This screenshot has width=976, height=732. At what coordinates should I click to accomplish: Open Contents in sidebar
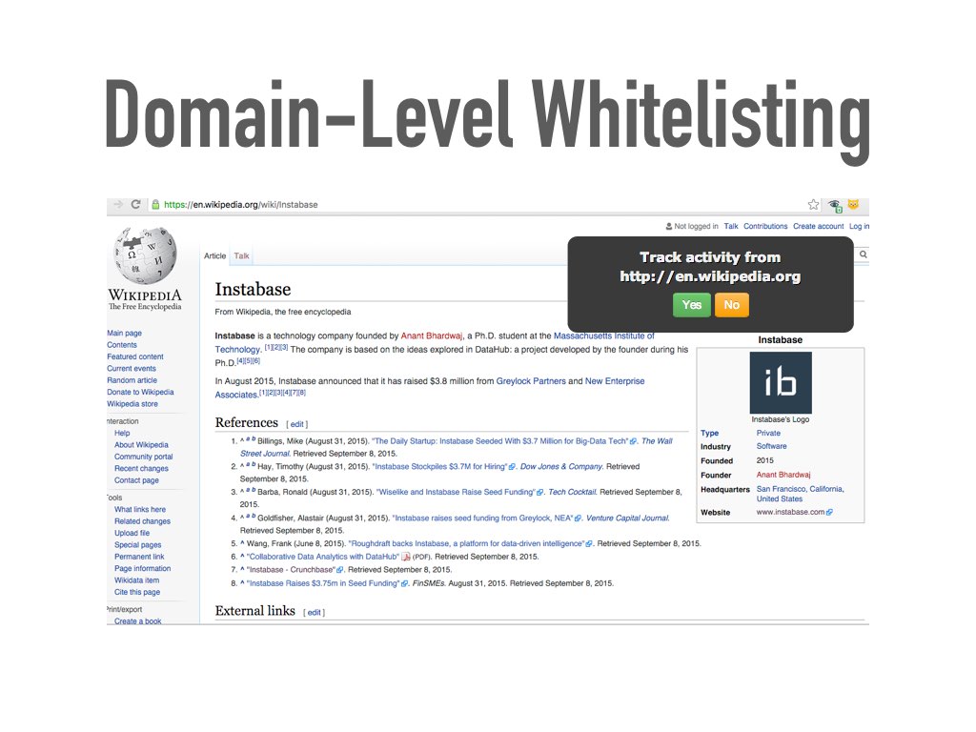[122, 345]
